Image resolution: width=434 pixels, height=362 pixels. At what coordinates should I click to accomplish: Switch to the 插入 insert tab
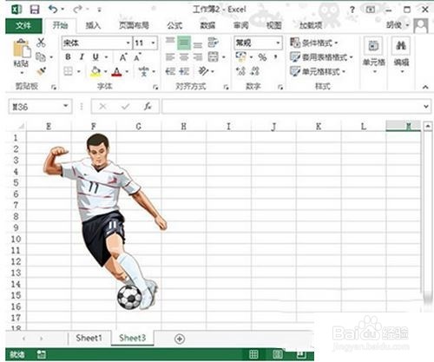tap(93, 26)
